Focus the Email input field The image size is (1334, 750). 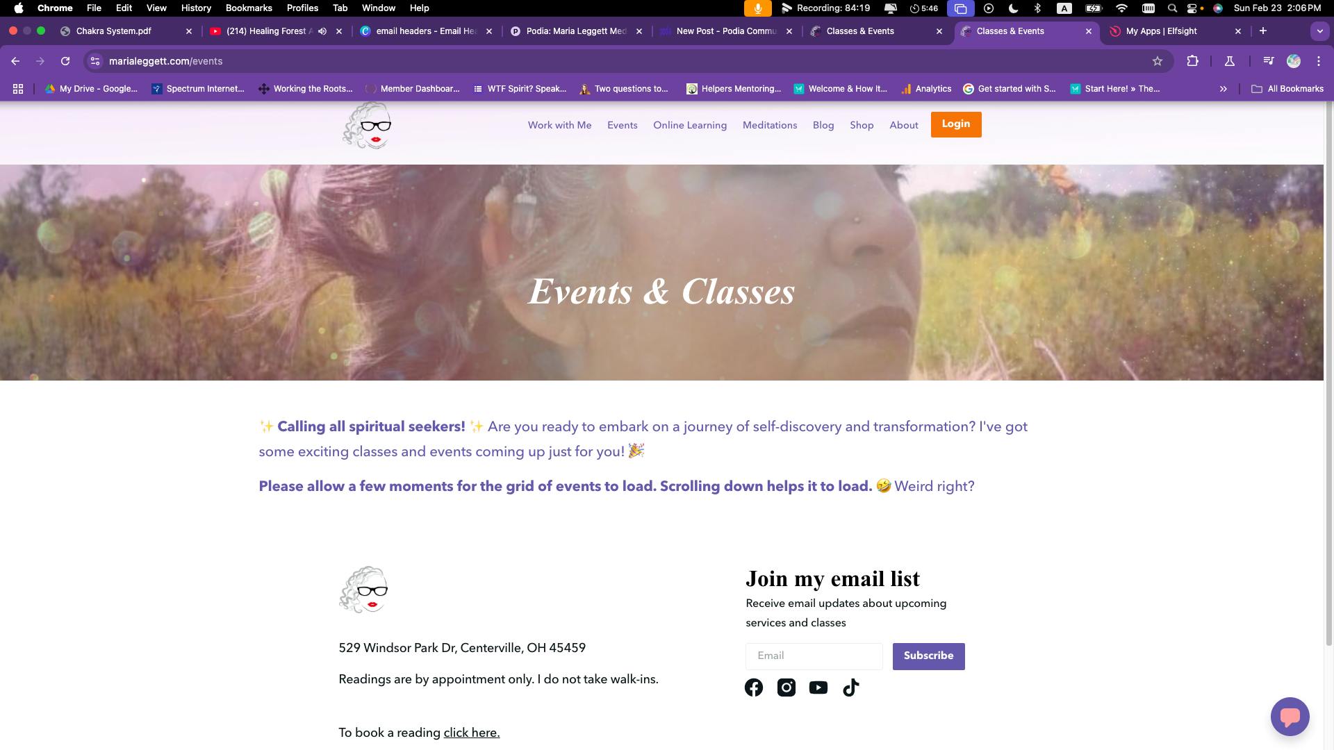(814, 656)
